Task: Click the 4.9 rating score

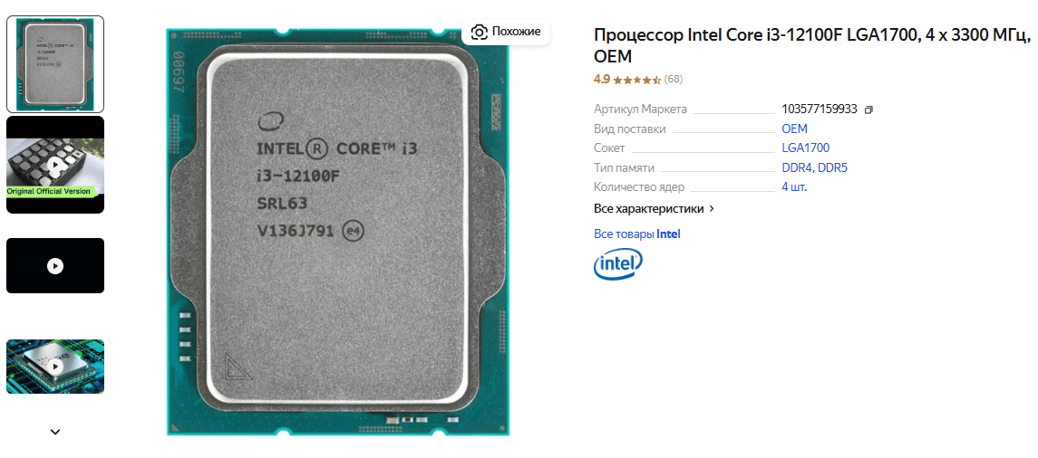Action: click(x=602, y=80)
